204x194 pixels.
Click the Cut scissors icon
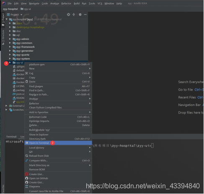pos(27,73)
